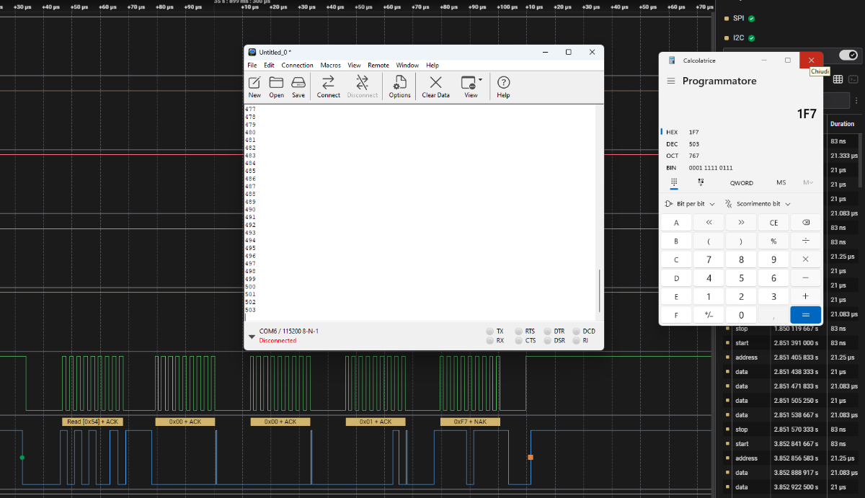Click the divide key on calculator
This screenshot has width=865, height=498.
(x=806, y=241)
